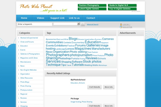
Task: Click More Info for MyPhotoSchool
Action: tap(109, 87)
